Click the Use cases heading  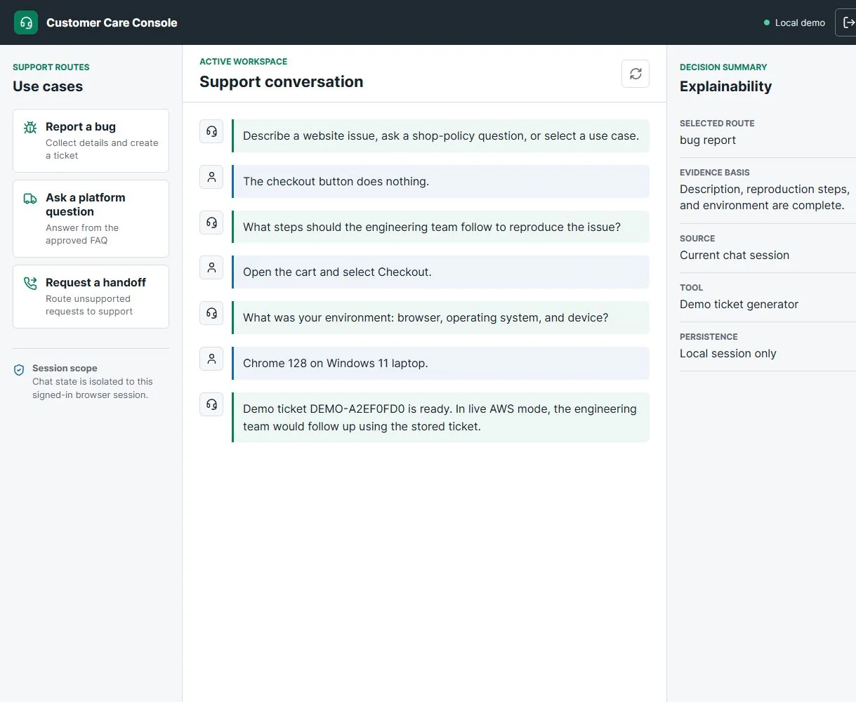coord(48,86)
